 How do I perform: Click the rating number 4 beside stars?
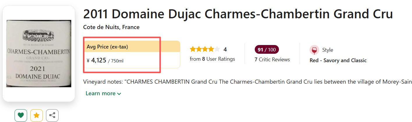(x=225, y=49)
